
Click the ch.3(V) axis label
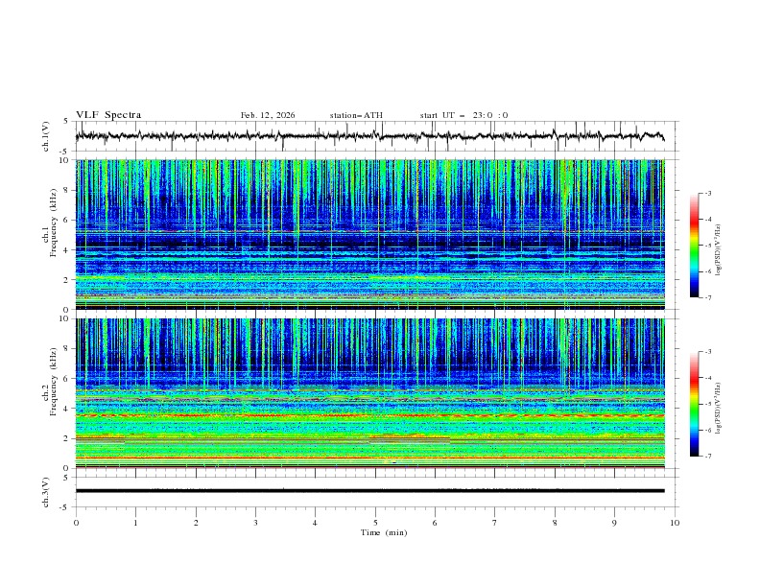point(46,491)
